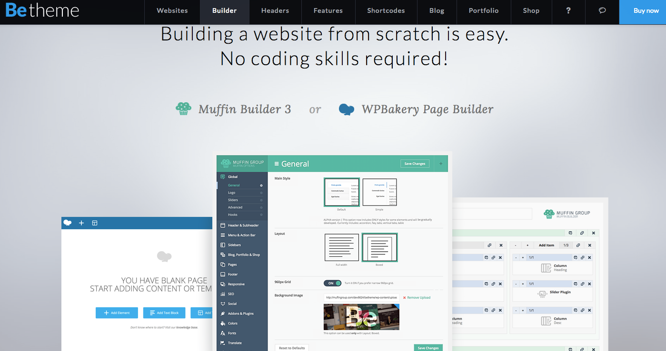Expand the Hooks section in the sidebar

coord(232,214)
